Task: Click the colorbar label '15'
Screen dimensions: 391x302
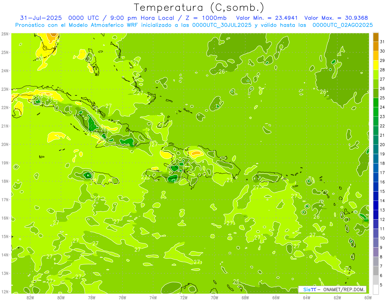Action: pos(383,192)
